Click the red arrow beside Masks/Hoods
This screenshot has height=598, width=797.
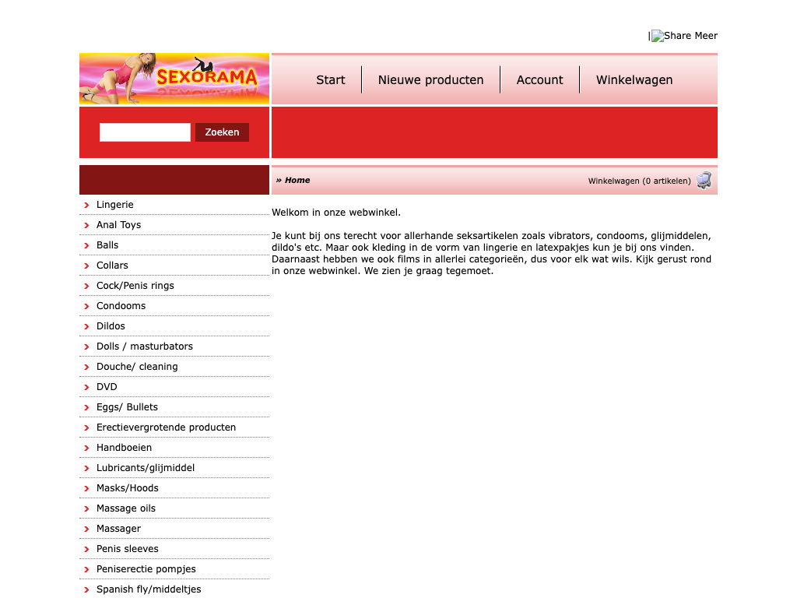(86, 489)
